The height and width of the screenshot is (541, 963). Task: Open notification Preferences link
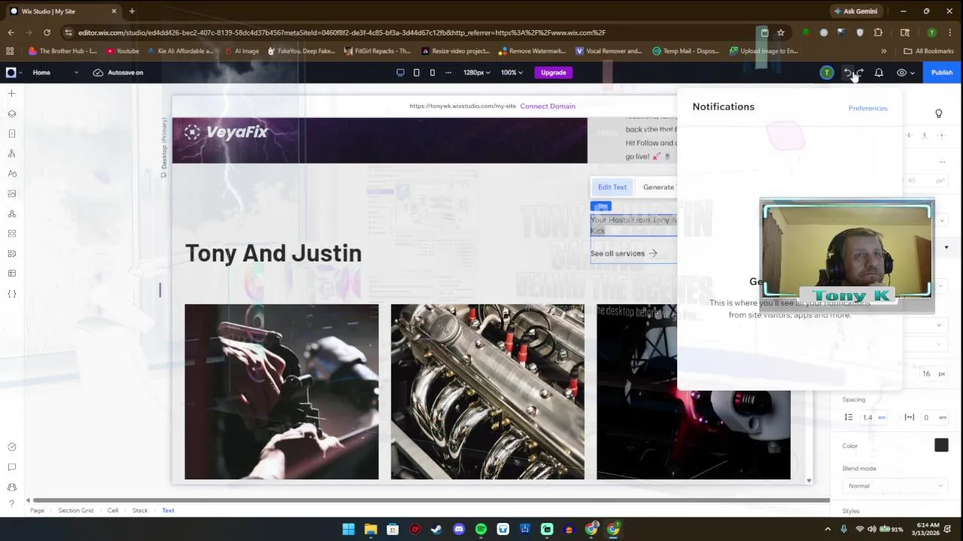(x=868, y=108)
